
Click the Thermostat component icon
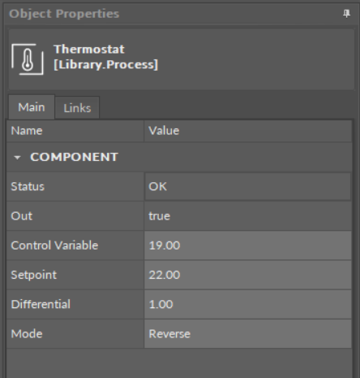coord(28,59)
